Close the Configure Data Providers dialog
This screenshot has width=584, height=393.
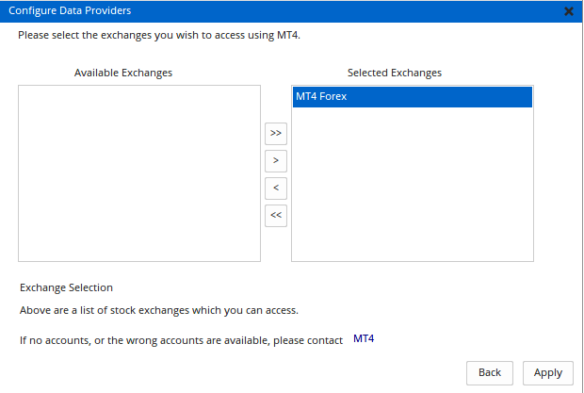point(568,11)
